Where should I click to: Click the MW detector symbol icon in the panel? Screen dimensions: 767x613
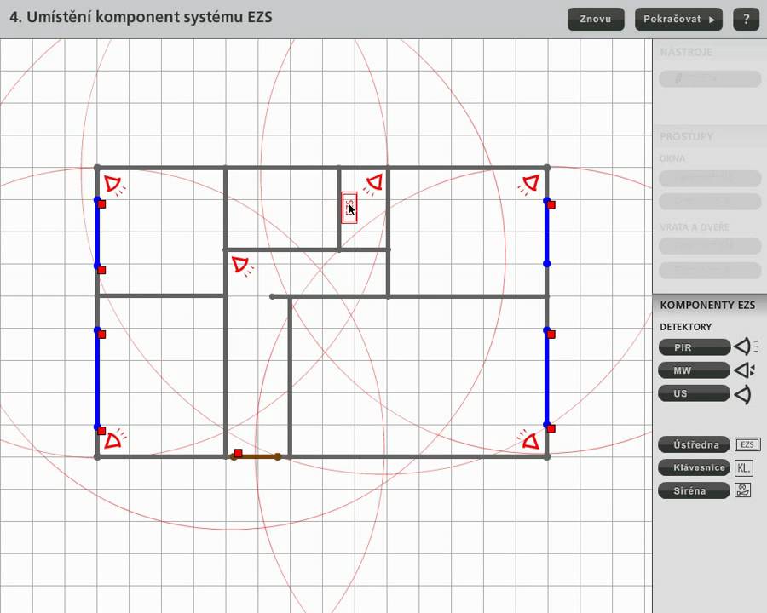click(x=745, y=370)
